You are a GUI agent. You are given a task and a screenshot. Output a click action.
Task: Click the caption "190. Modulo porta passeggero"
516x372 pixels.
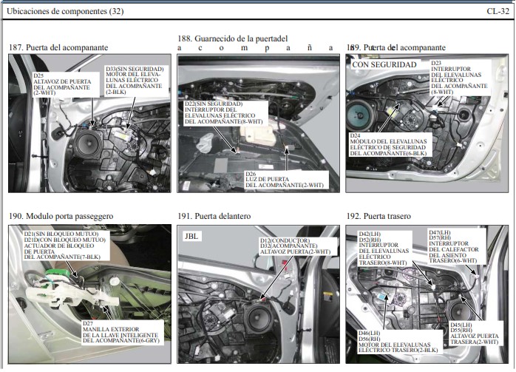(61, 216)
